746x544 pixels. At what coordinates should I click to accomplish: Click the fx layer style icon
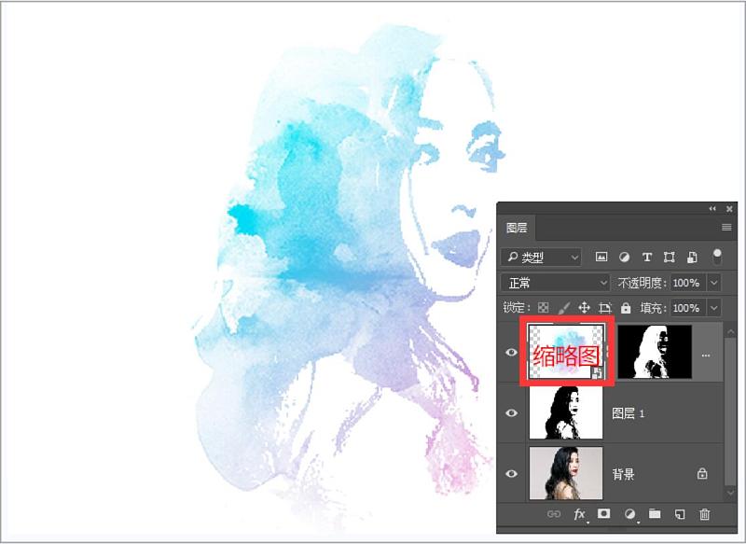(579, 514)
